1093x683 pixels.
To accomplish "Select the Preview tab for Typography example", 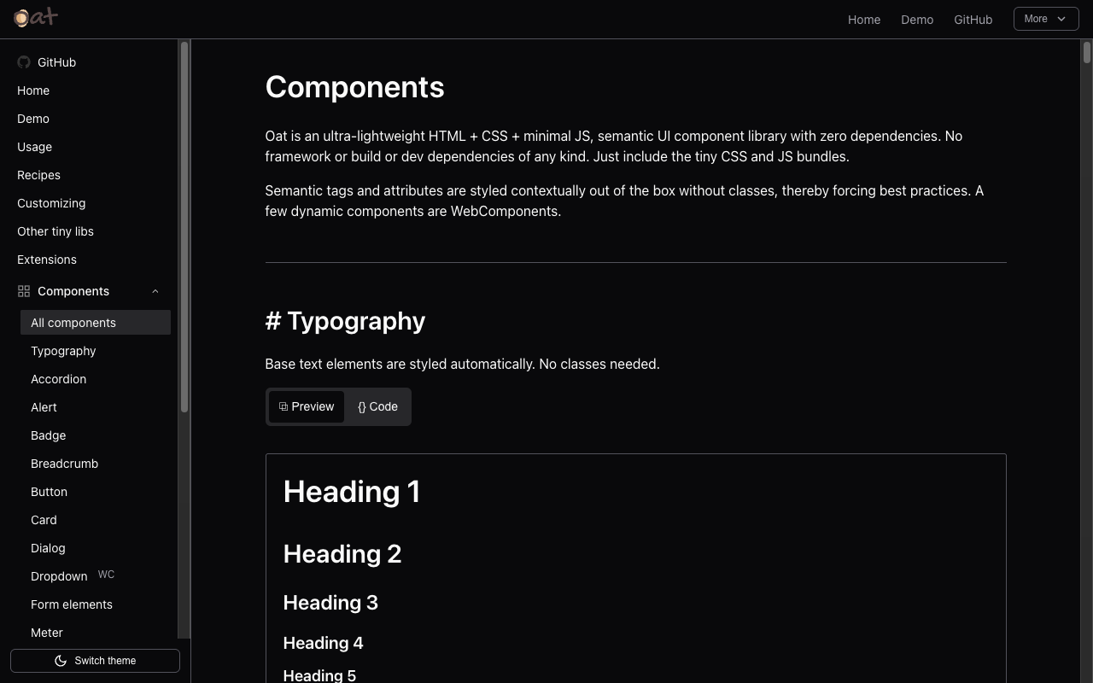I will click(x=306, y=406).
